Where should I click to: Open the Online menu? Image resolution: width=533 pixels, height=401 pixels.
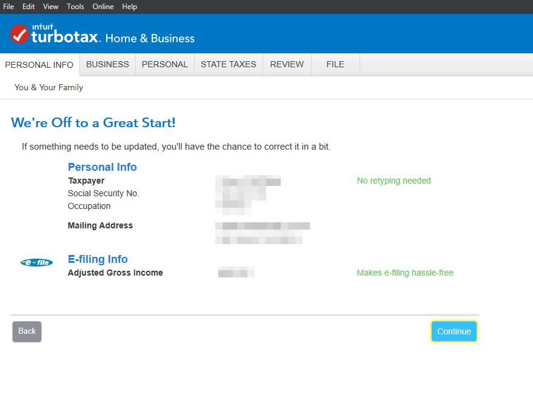pos(103,7)
